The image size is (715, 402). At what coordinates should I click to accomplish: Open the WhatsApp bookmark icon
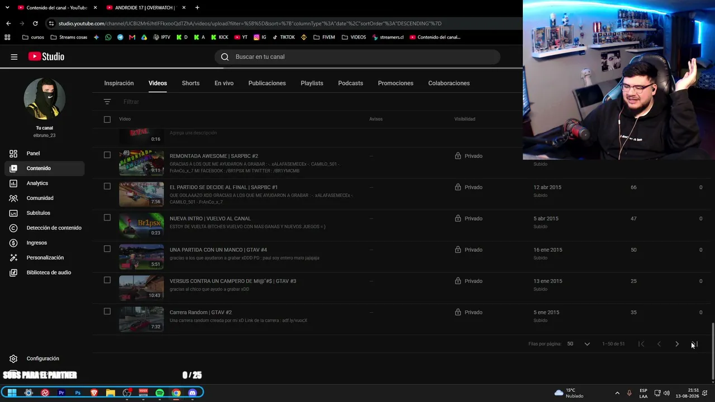pos(108,37)
